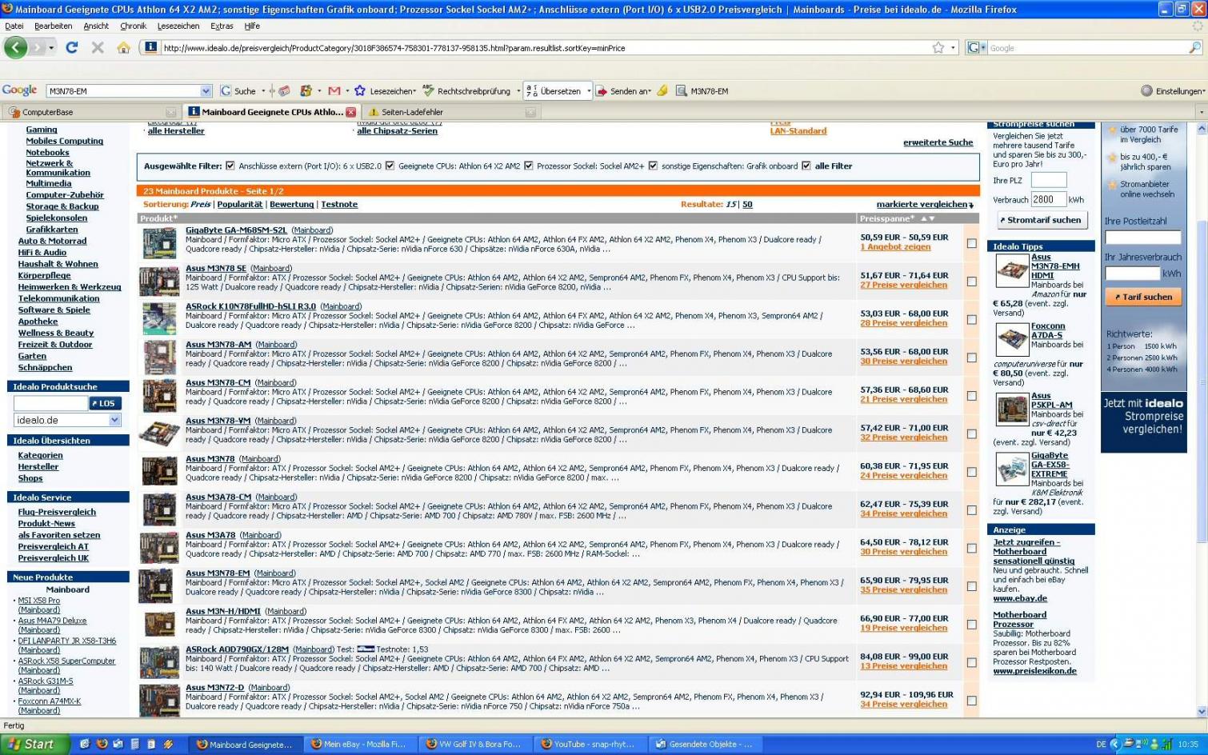Tick compare checkbox for Asus M3N78-EM
Image resolution: width=1208 pixels, height=755 pixels.
(971, 586)
